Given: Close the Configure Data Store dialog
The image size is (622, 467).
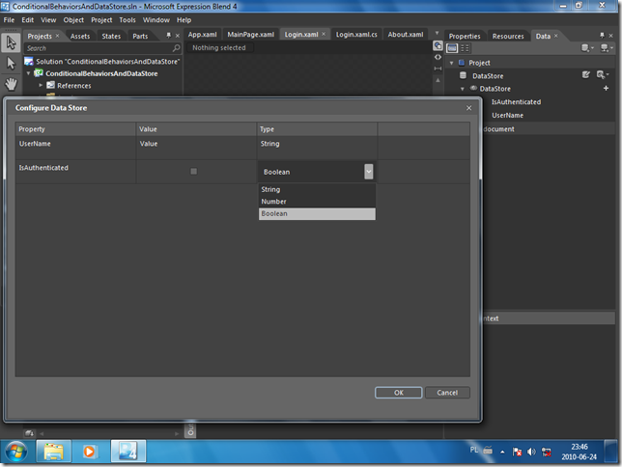Looking at the screenshot, I should point(469,107).
